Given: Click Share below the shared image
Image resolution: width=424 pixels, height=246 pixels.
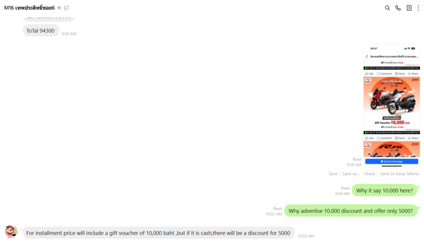Looking at the screenshot, I should [370, 174].
